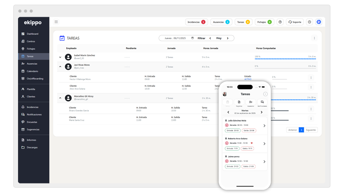Expand Isabel Marín Sánchez's row
The width and height of the screenshot is (353, 194).
point(60,57)
